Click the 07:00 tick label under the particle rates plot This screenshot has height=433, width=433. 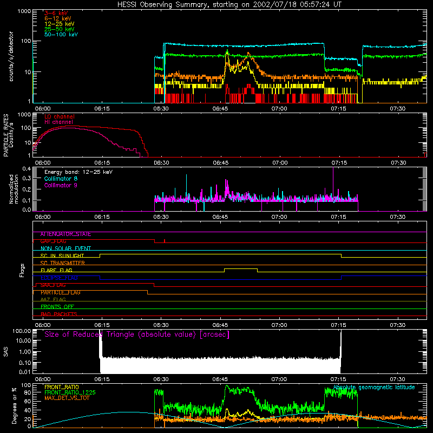(280, 163)
